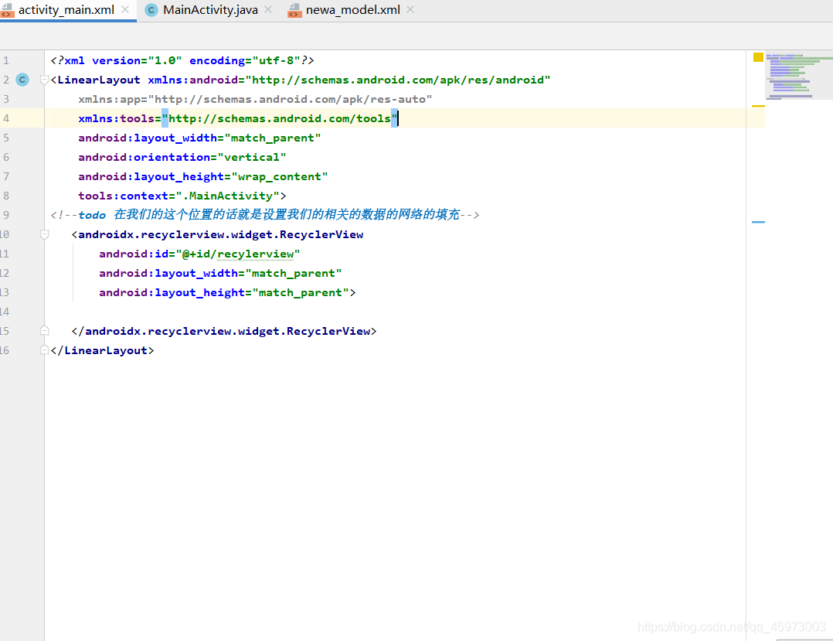Click the XML file icon on activity_main.xml tab
The height and width of the screenshot is (641, 833).
(8, 10)
